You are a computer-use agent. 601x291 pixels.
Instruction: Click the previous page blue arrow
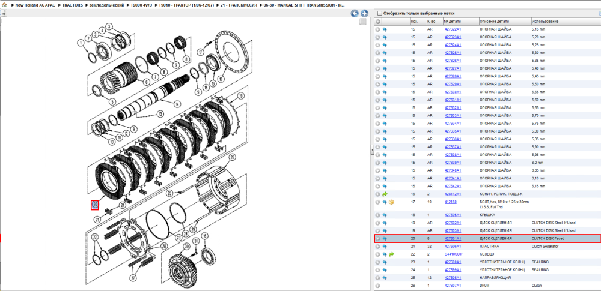355,13
